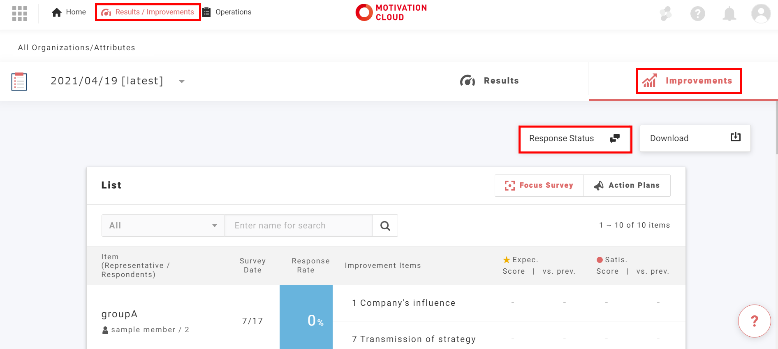Click the survey clipboard icon beside date
Image resolution: width=778 pixels, height=349 pixels.
point(19,81)
